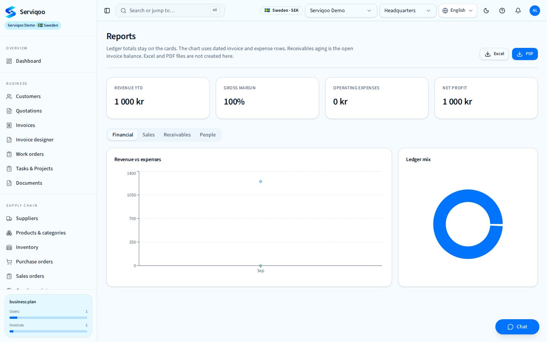
Task: Click the Operating Expenses 0 kr card
Action: (377, 98)
